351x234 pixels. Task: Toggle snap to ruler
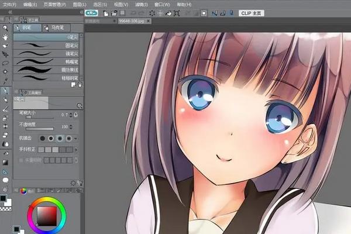[214, 13]
